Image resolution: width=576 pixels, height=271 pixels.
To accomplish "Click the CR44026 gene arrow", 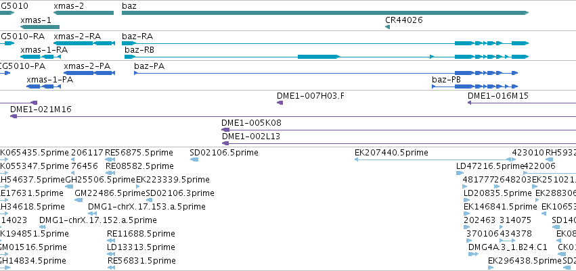I will (388, 27).
